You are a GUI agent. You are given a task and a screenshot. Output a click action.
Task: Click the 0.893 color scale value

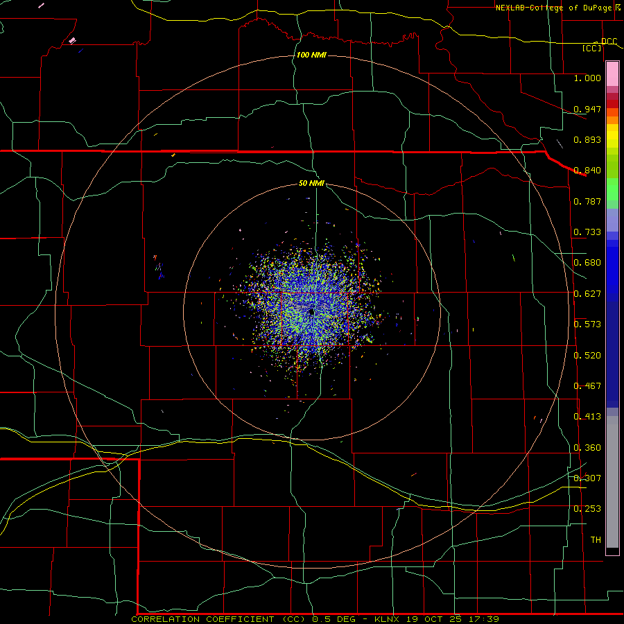pyautogui.click(x=587, y=139)
